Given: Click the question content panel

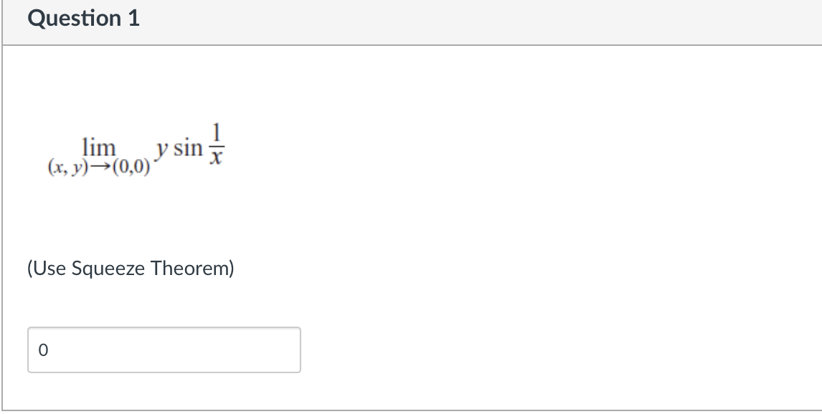Looking at the screenshot, I should point(411,226).
